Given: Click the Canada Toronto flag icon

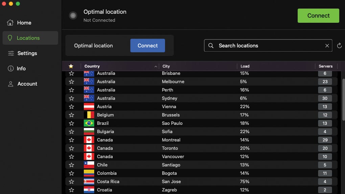Looking at the screenshot, I should pos(89,148).
